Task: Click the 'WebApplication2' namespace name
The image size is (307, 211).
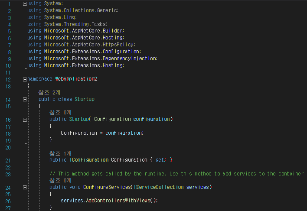Action: (x=76, y=79)
